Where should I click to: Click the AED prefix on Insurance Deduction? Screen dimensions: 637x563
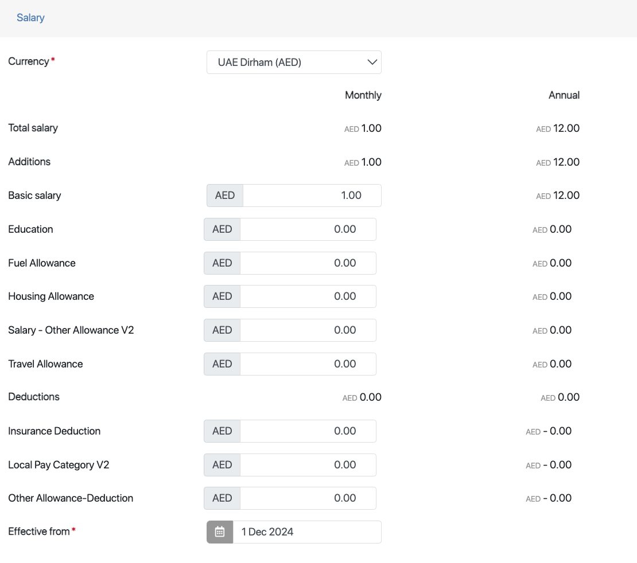222,431
